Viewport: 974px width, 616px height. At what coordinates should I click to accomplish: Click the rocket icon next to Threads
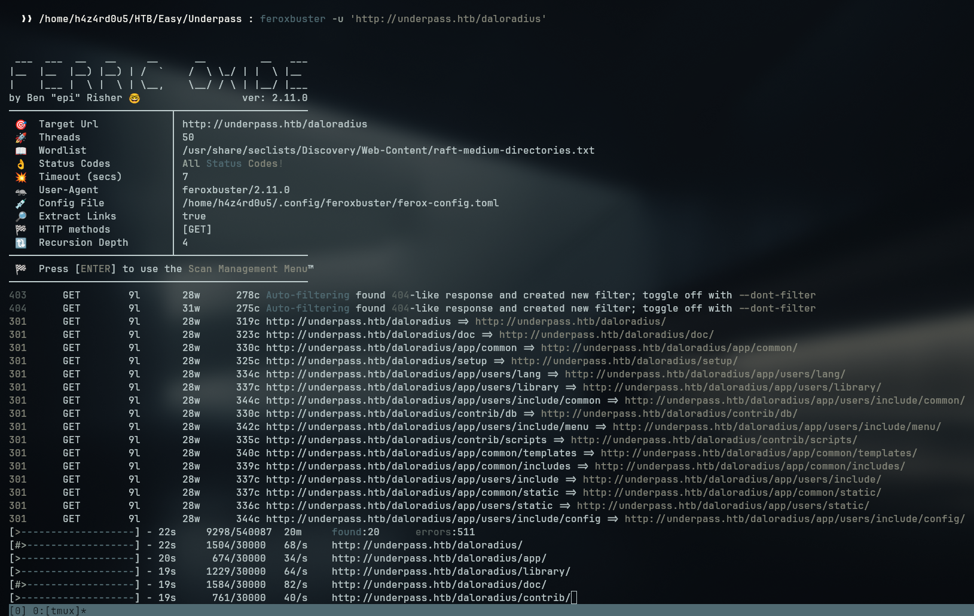coord(21,138)
